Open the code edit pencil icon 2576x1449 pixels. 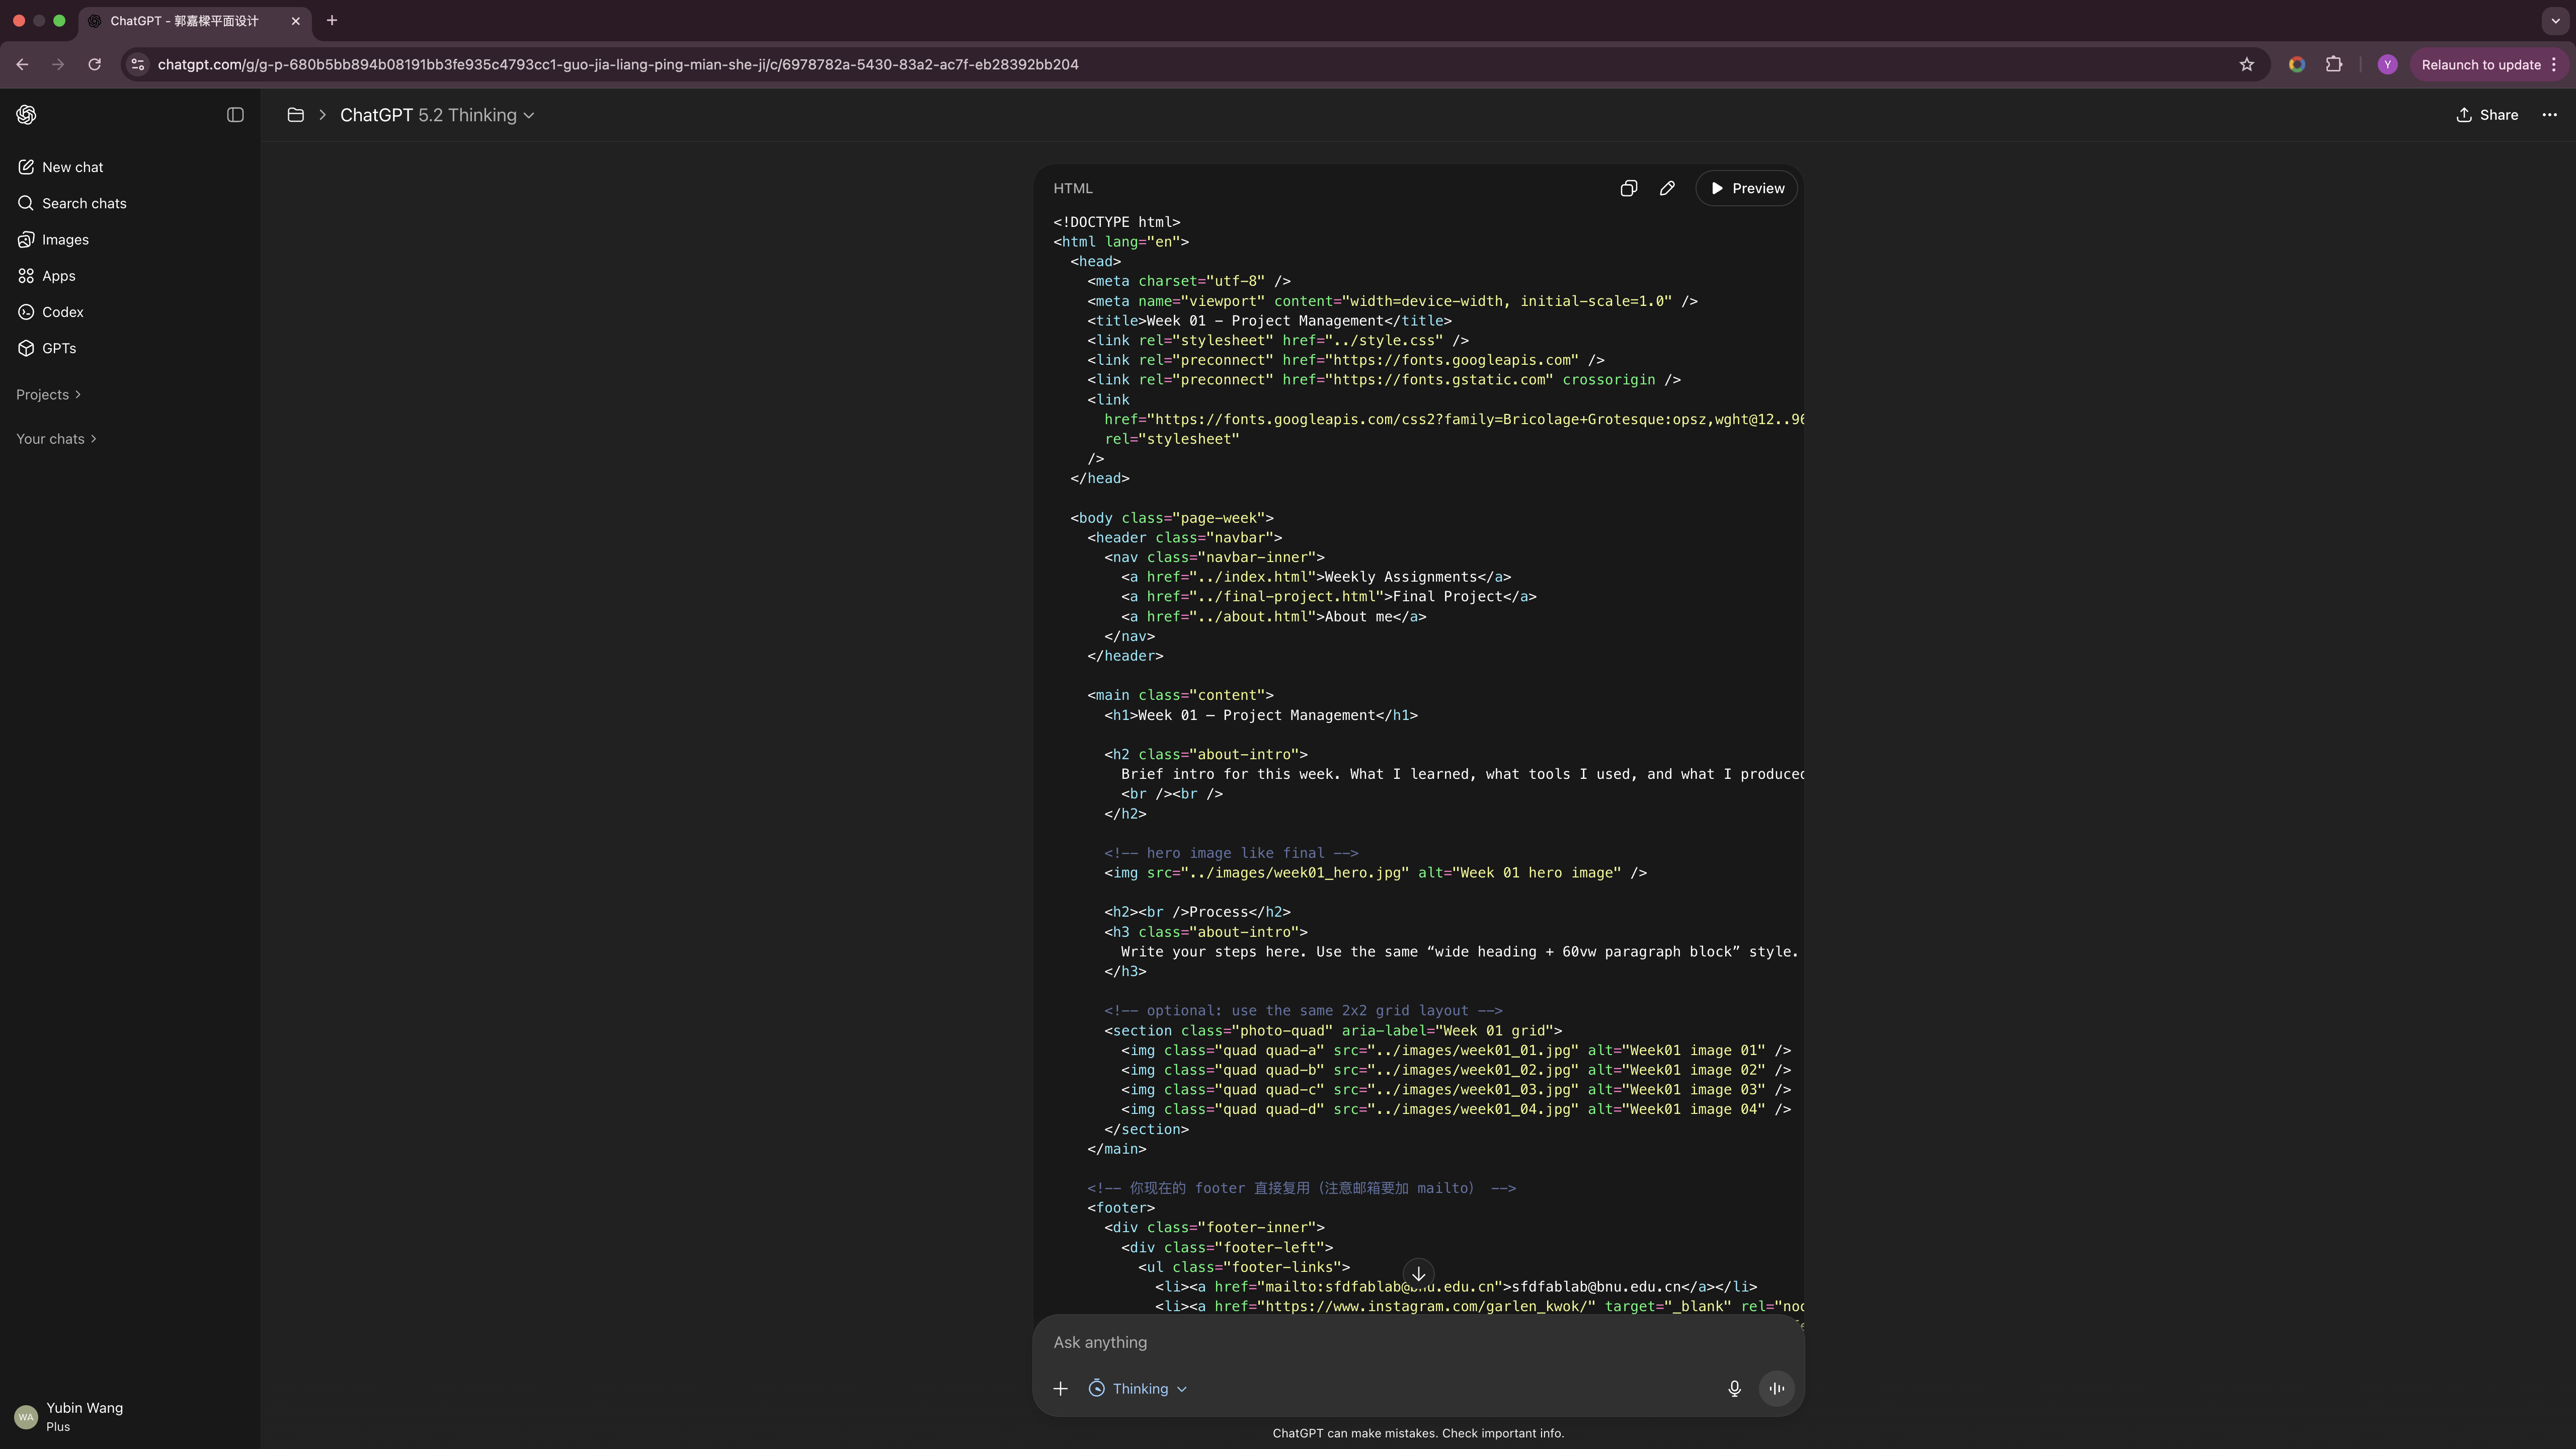(1666, 188)
